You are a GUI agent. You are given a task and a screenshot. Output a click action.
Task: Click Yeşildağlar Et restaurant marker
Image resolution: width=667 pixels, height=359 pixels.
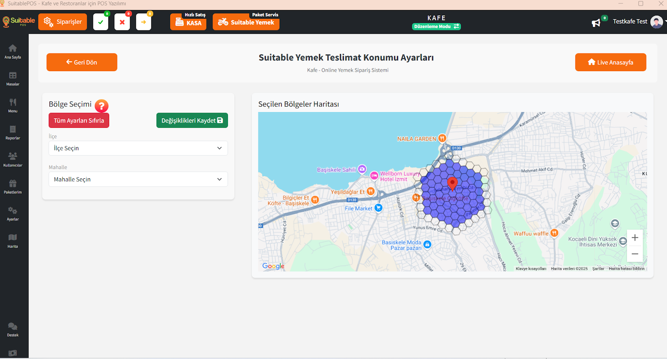click(x=370, y=192)
